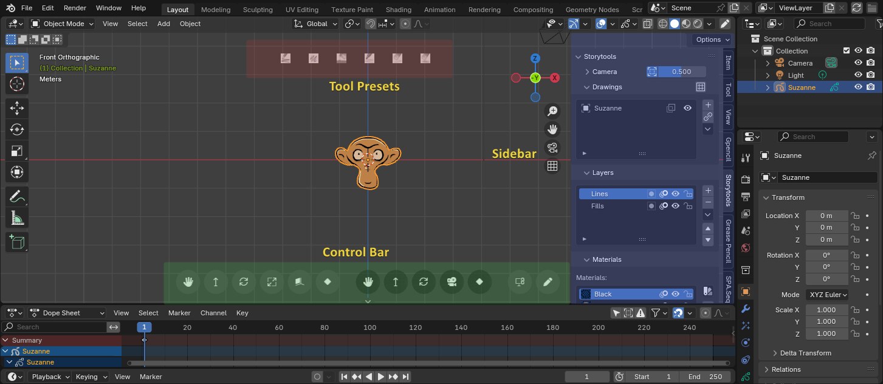Select the Black material
This screenshot has width=883, height=384.
tap(636, 294)
